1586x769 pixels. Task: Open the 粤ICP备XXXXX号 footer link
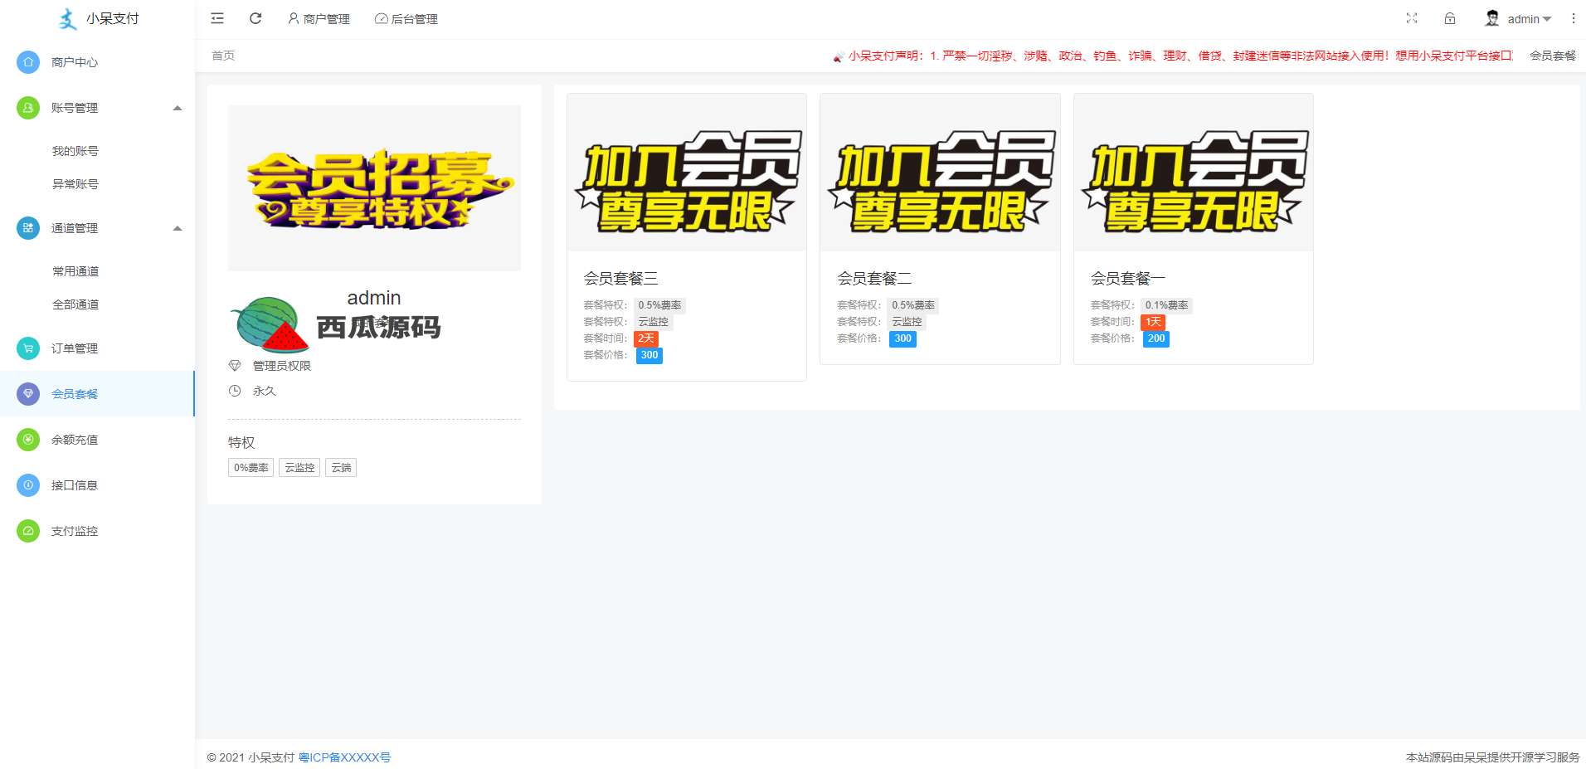[345, 757]
